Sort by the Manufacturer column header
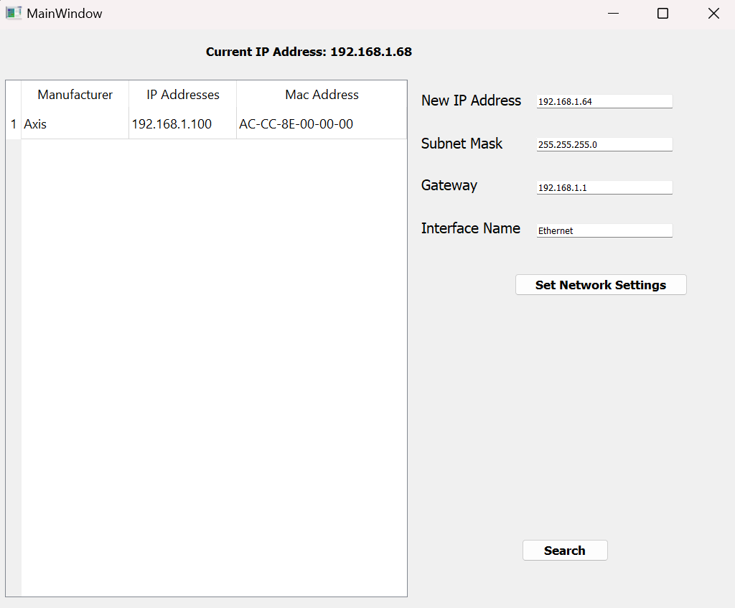This screenshot has width=735, height=608. 75,95
